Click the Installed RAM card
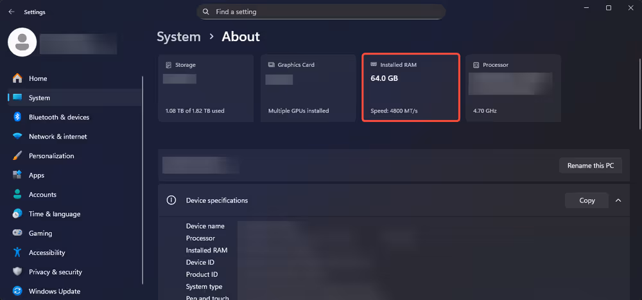The height and width of the screenshot is (300, 642). [411, 88]
